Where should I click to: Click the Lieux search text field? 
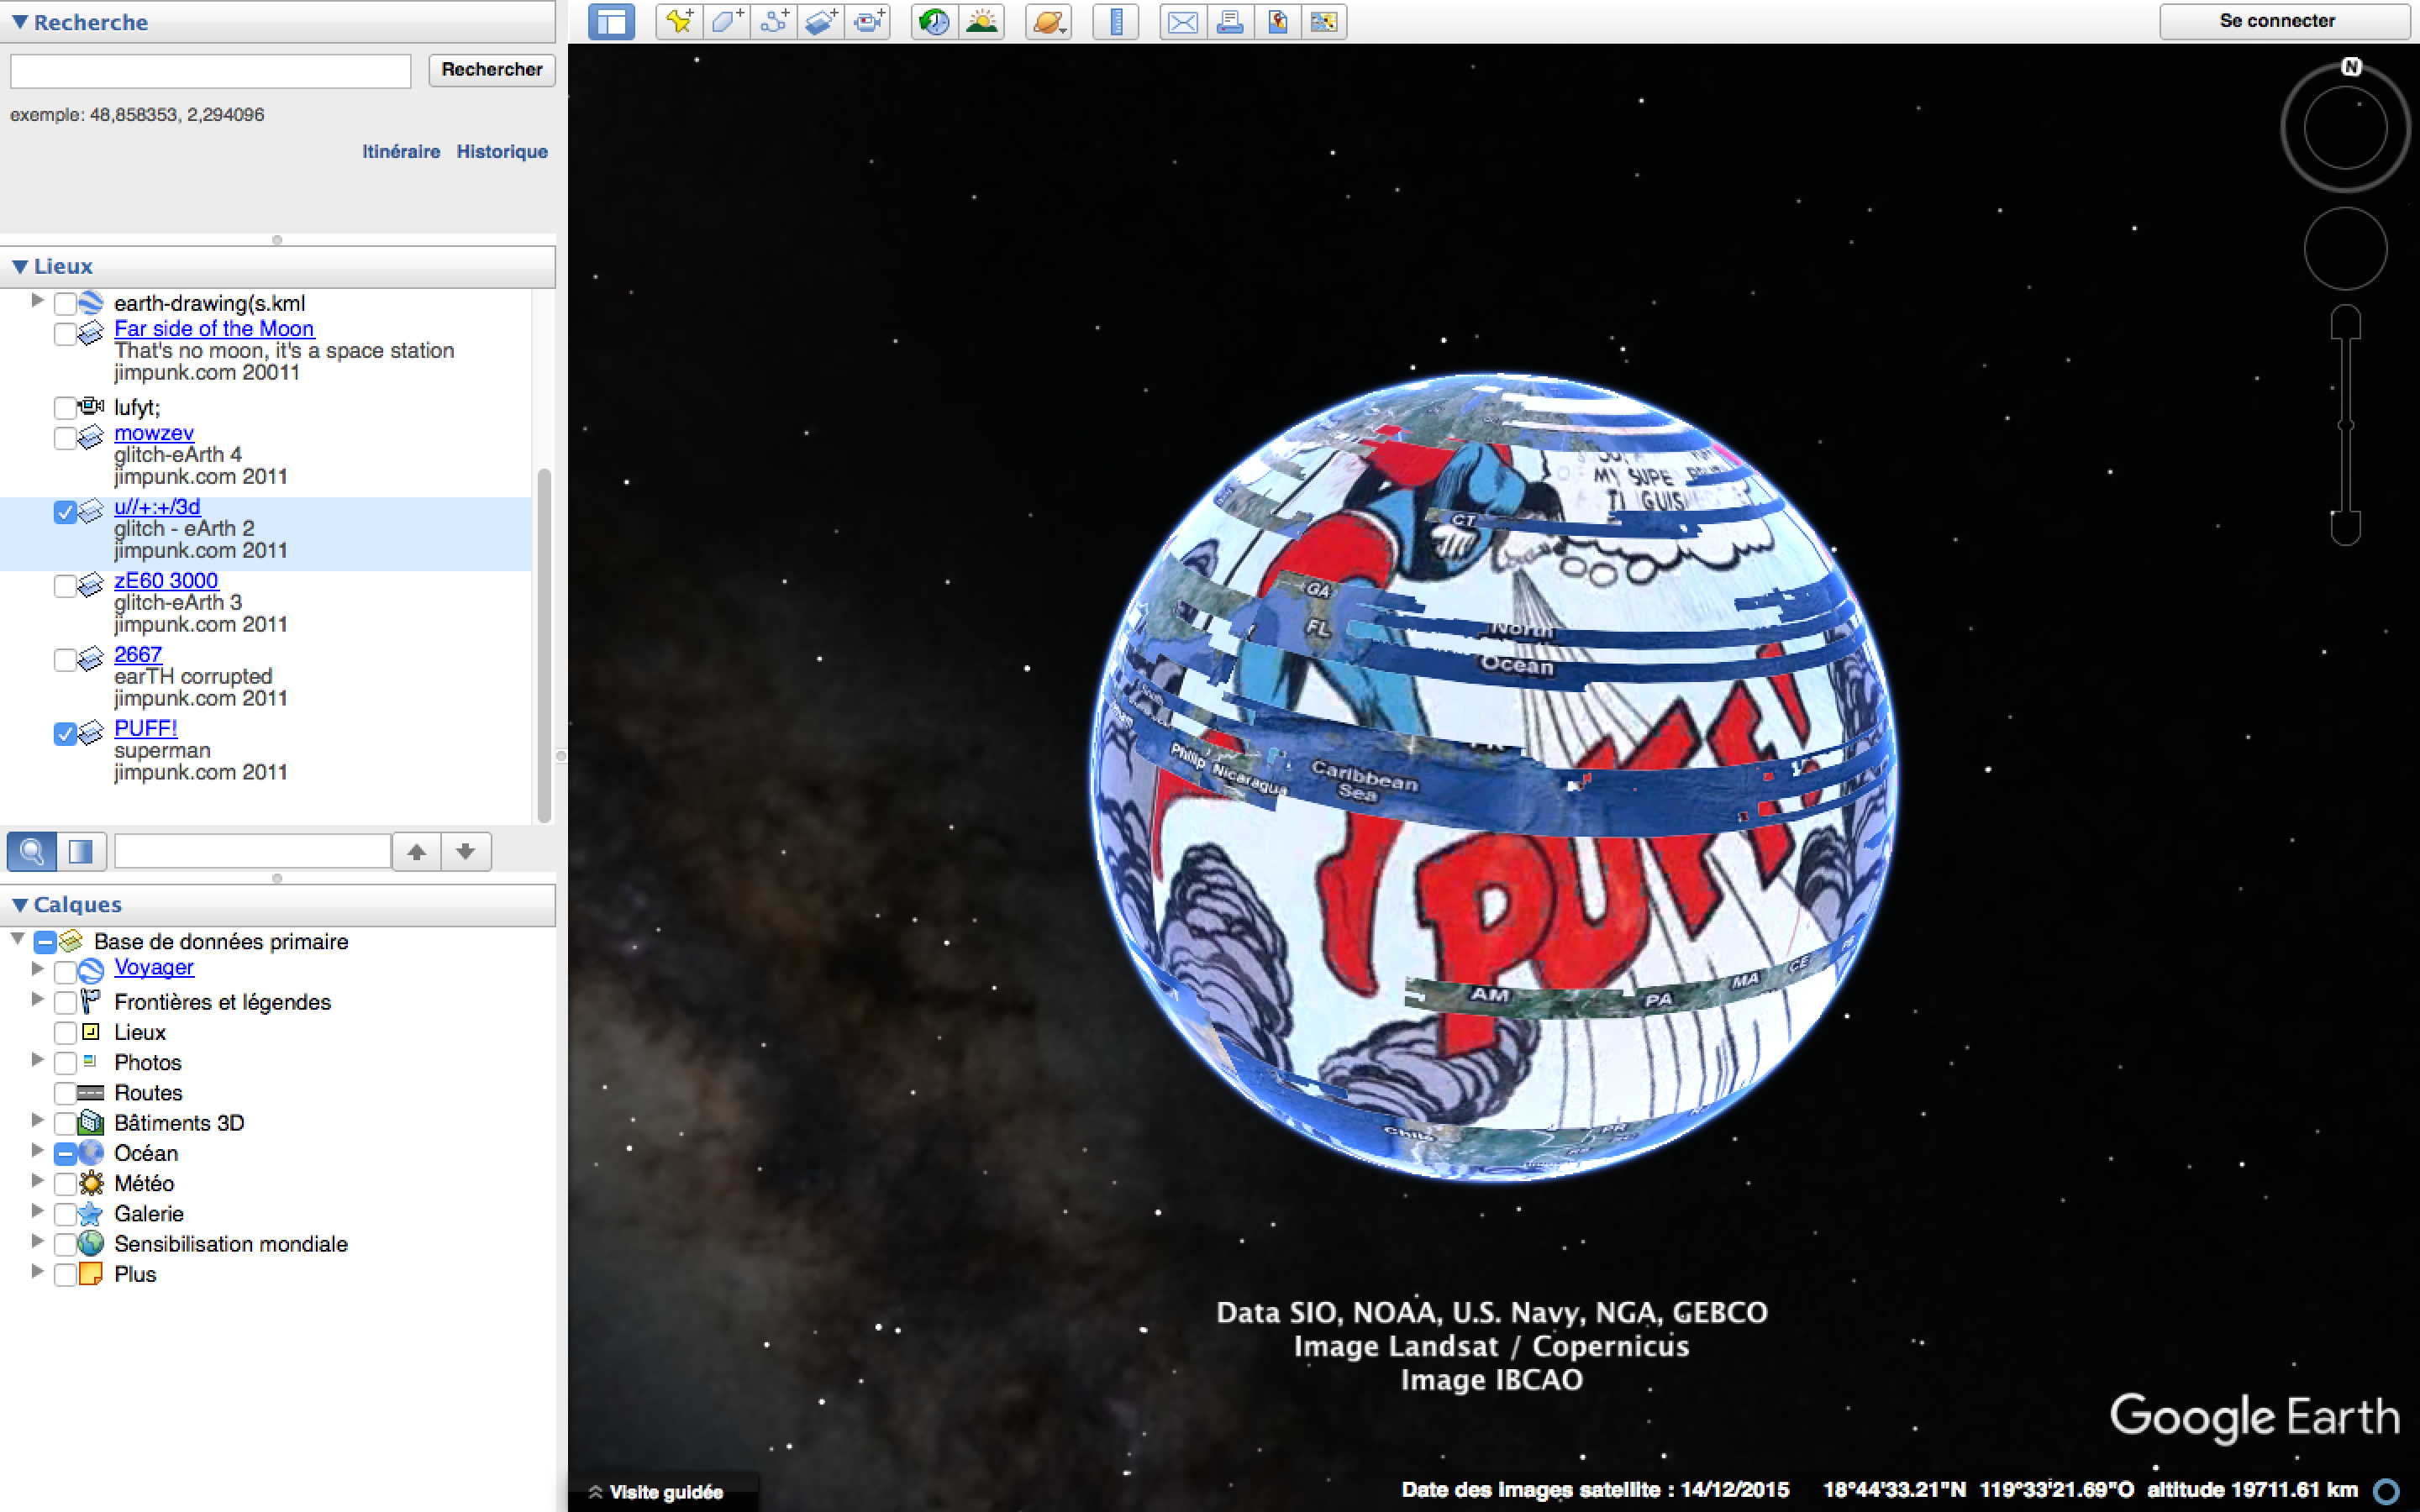click(253, 852)
